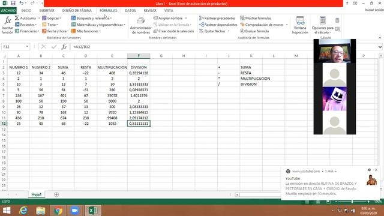The height and width of the screenshot is (216, 384).
Task: Open Google Chrome from taskbar
Action: pyautogui.click(x=58, y=211)
